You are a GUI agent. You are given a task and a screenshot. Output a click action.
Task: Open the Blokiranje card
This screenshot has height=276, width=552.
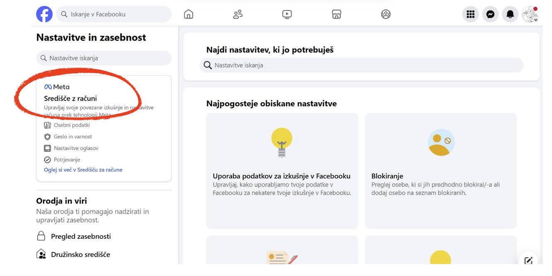click(441, 171)
